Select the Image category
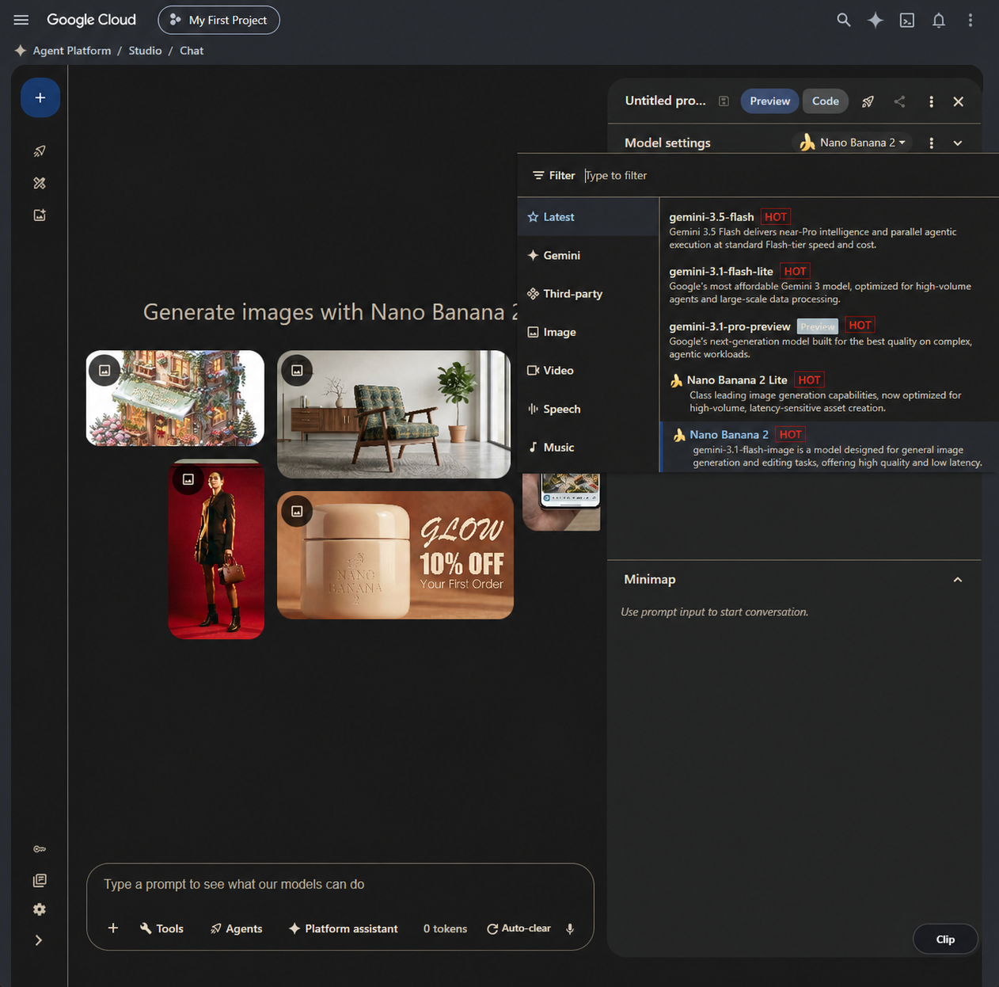This screenshot has height=987, width=999. [588, 332]
